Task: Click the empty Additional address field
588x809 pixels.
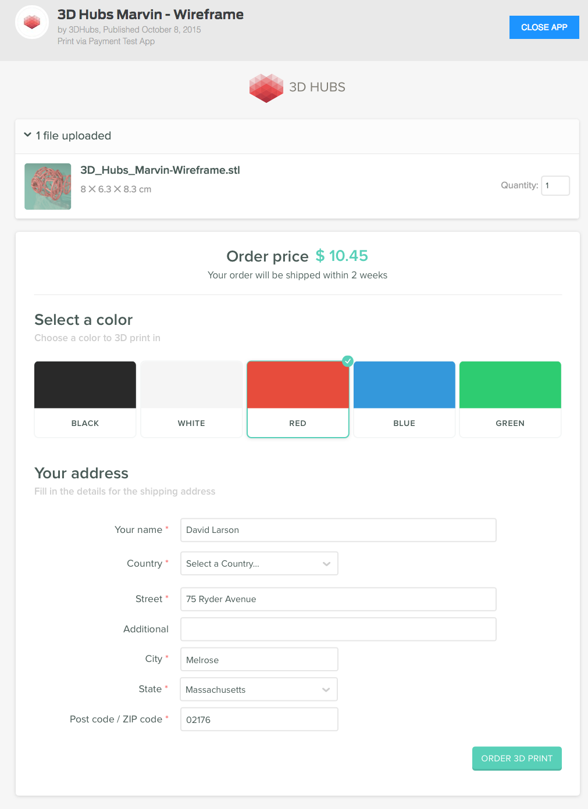Action: 338,629
